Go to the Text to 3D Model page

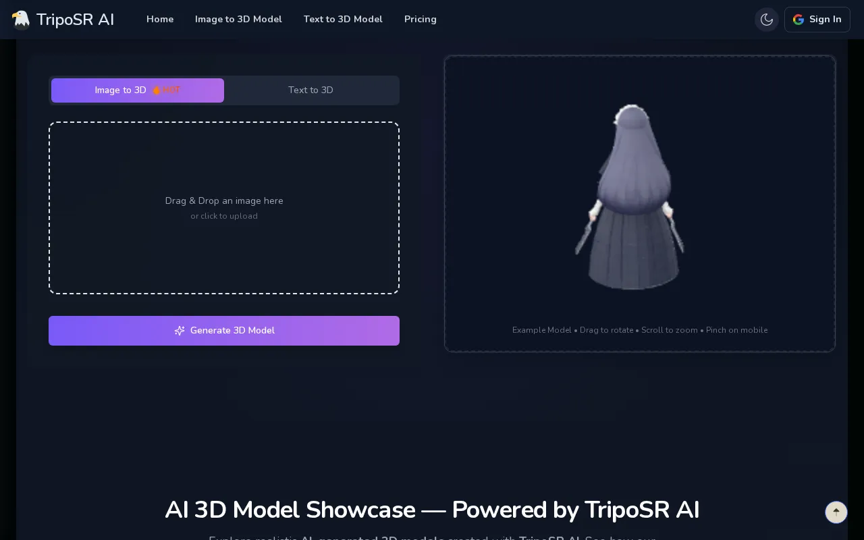[343, 20]
